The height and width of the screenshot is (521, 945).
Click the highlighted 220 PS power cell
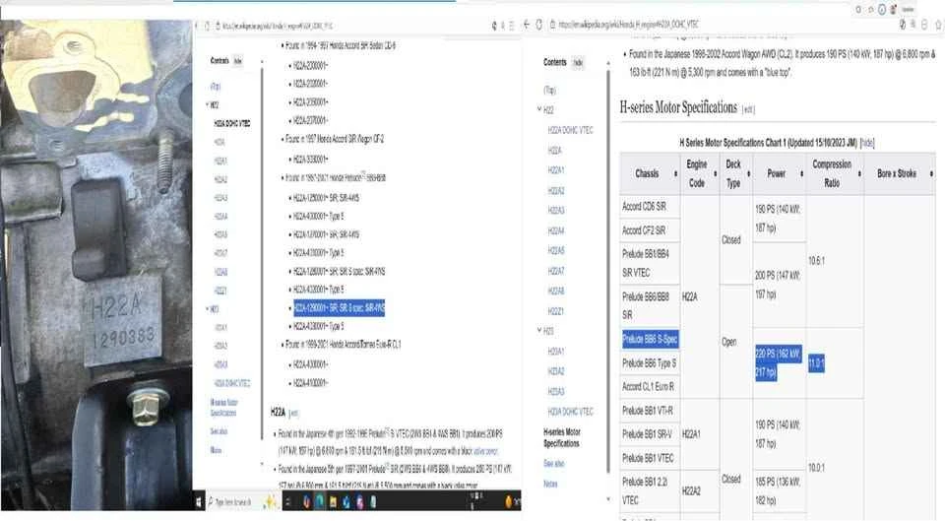click(778, 362)
